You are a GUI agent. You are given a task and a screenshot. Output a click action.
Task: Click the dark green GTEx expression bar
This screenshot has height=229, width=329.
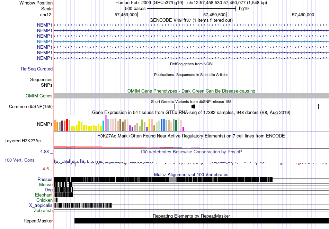(176, 126)
